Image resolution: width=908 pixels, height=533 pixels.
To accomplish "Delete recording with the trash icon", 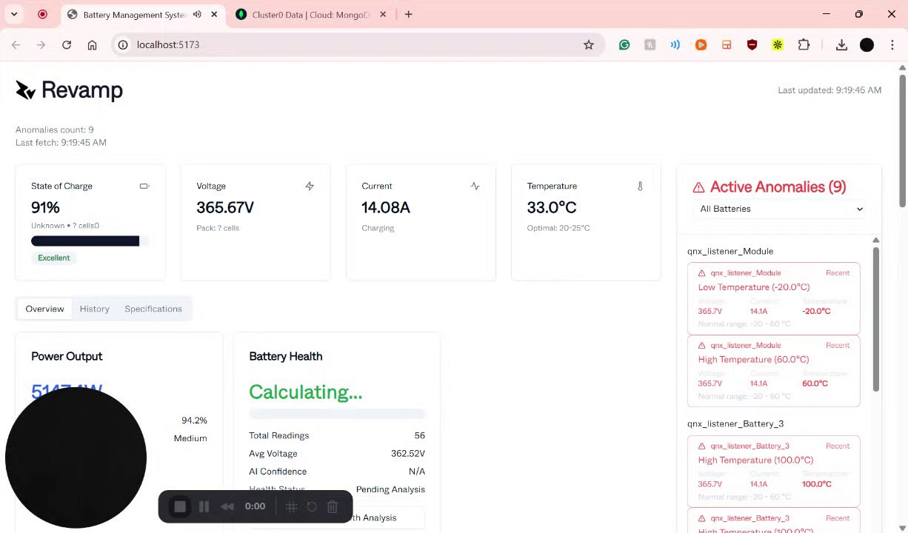I will tap(333, 507).
